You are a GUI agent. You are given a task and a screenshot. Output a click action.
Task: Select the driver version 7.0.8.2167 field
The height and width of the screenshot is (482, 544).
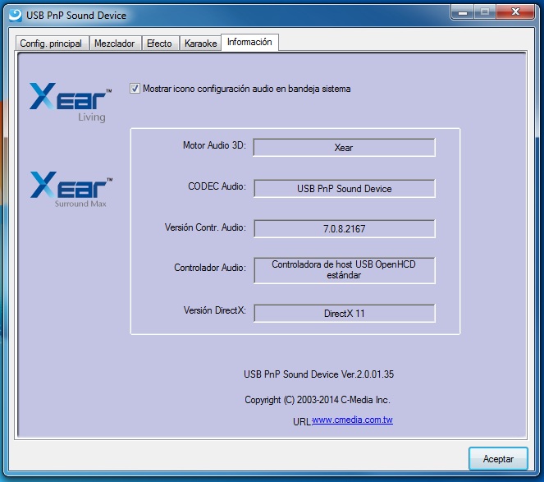tap(344, 228)
